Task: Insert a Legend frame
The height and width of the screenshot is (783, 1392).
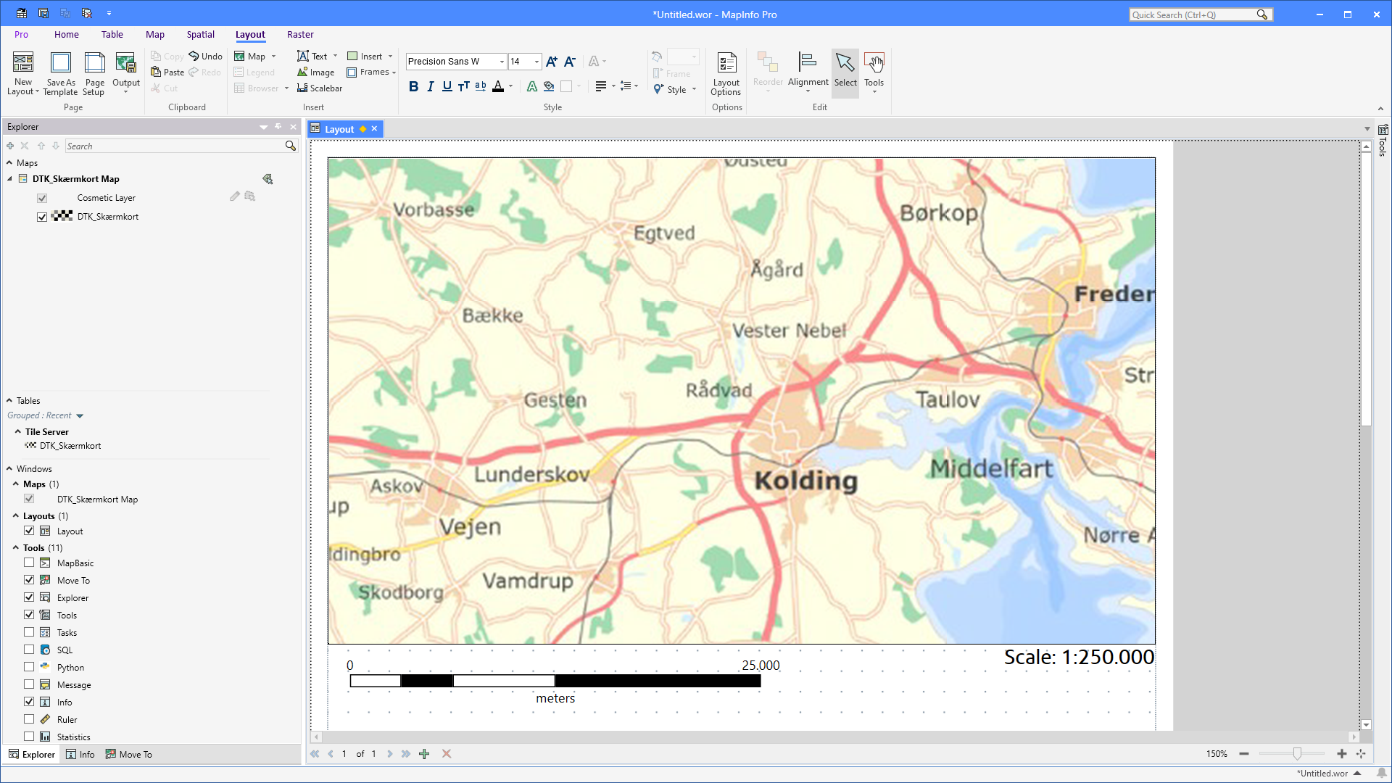Action: click(x=255, y=72)
